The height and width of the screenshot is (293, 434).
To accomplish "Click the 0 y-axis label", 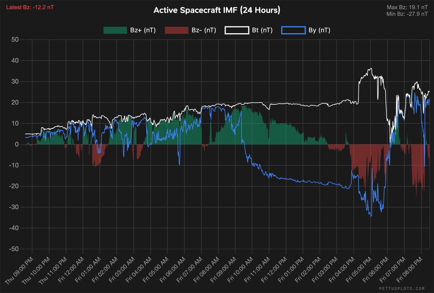I will (x=17, y=144).
